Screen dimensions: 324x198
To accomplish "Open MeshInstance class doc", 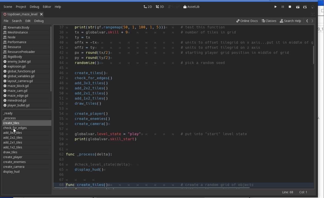I will click(x=26, y=32).
